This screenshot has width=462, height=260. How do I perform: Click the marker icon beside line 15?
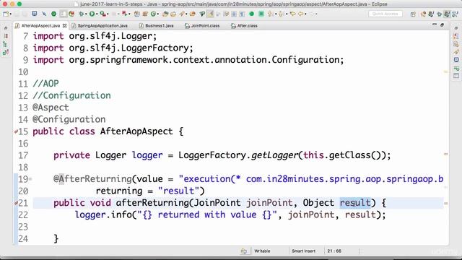(16, 131)
